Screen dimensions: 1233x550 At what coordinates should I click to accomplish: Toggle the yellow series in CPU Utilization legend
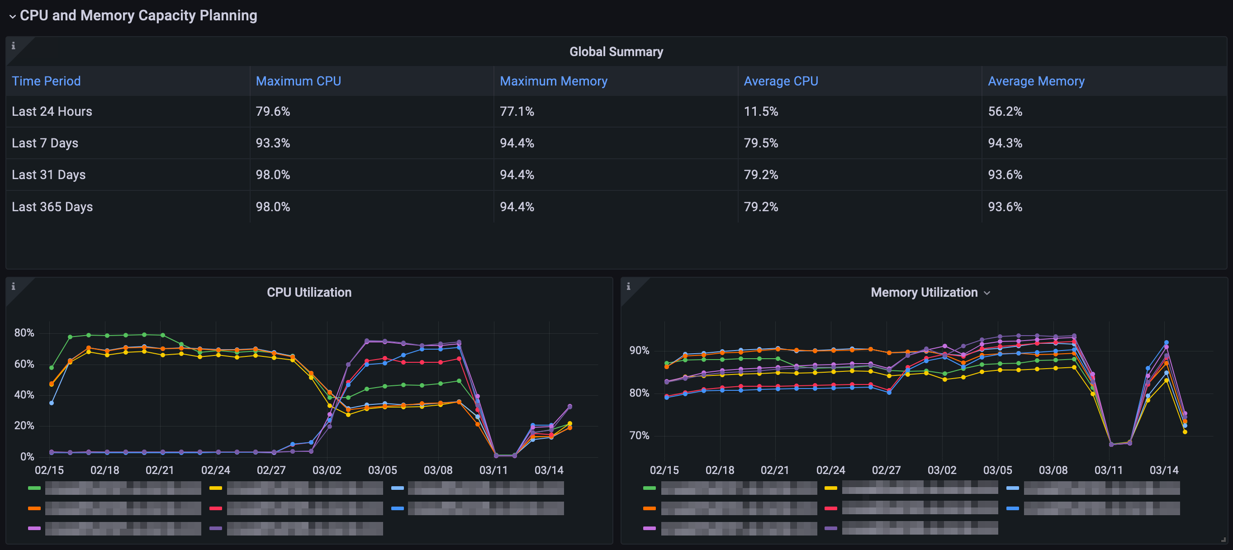[x=304, y=488]
